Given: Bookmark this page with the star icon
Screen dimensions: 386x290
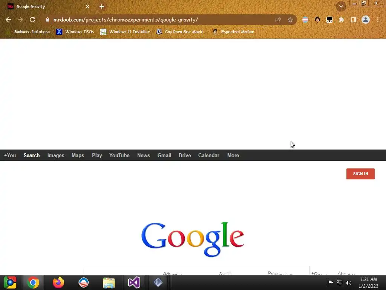Looking at the screenshot, I should (x=290, y=20).
